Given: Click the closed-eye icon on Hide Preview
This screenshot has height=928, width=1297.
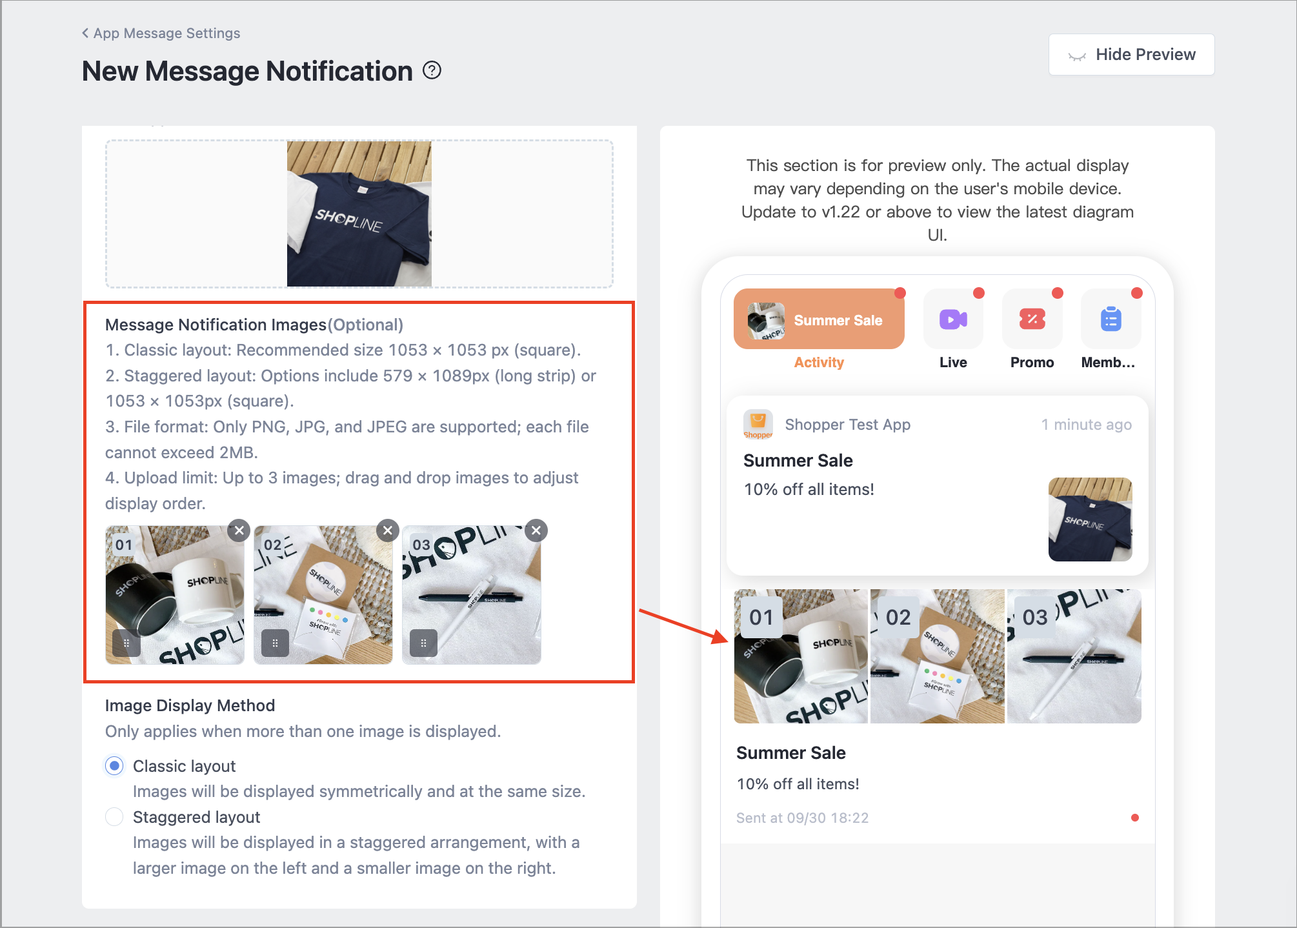Looking at the screenshot, I should point(1077,56).
